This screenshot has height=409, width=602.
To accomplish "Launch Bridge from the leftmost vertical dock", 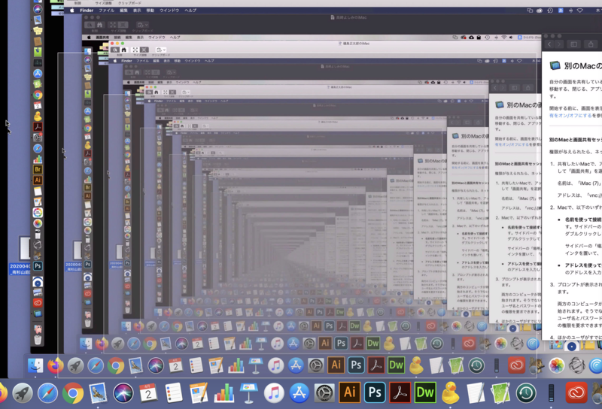I will [x=38, y=169].
